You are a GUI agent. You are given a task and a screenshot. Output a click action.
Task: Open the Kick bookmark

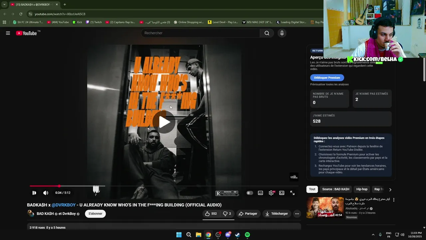click(x=77, y=22)
